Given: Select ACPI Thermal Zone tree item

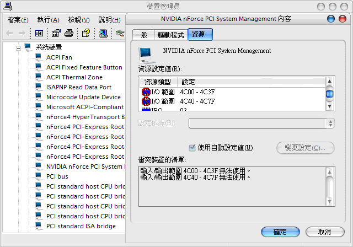Looking at the screenshot, I should (74, 77).
